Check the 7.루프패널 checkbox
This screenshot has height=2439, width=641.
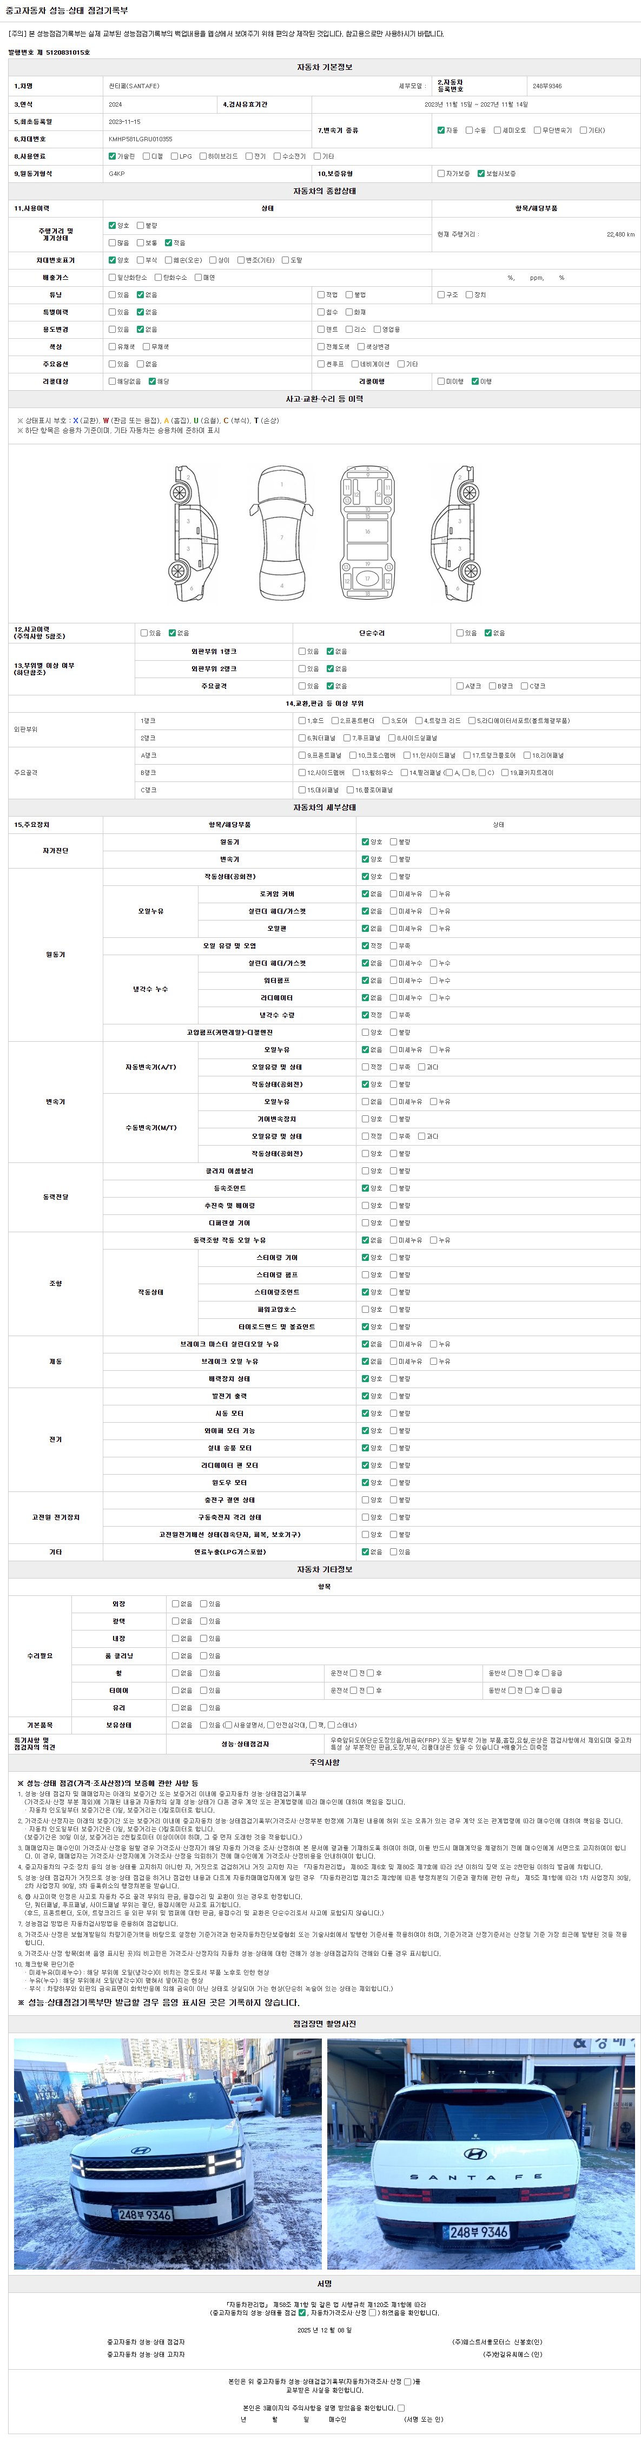(347, 739)
